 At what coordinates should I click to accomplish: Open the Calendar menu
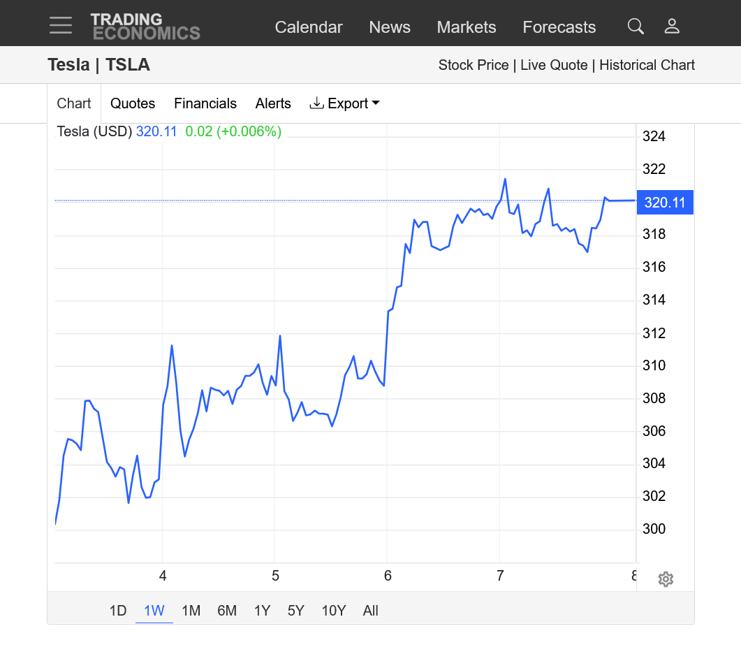coord(309,27)
